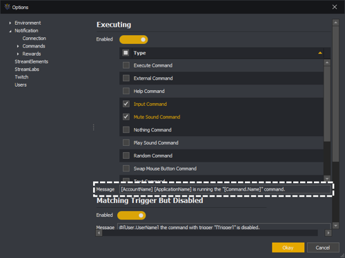Click the command list scroll up arrow

pos(327,63)
